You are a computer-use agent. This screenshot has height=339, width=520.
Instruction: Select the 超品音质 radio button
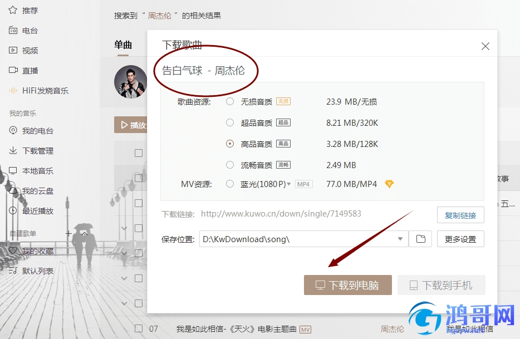point(230,122)
